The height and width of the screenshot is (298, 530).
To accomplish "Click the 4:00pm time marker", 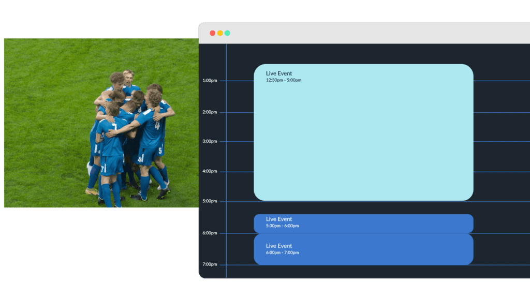I will 210,171.
